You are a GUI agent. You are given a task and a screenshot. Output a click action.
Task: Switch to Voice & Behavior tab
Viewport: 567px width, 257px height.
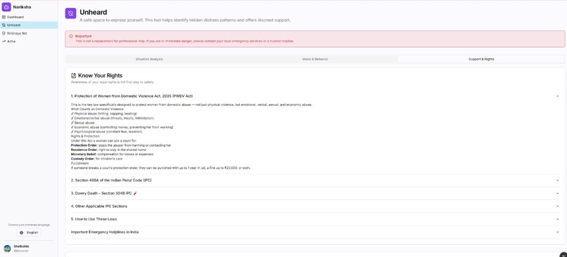[x=315, y=59]
